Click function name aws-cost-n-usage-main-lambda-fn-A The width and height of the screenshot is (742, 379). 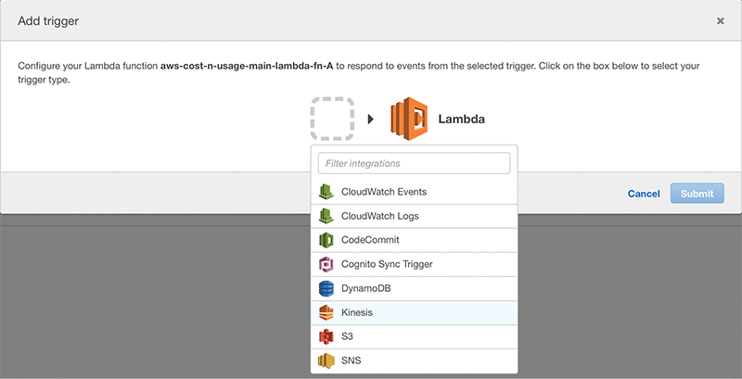247,66
